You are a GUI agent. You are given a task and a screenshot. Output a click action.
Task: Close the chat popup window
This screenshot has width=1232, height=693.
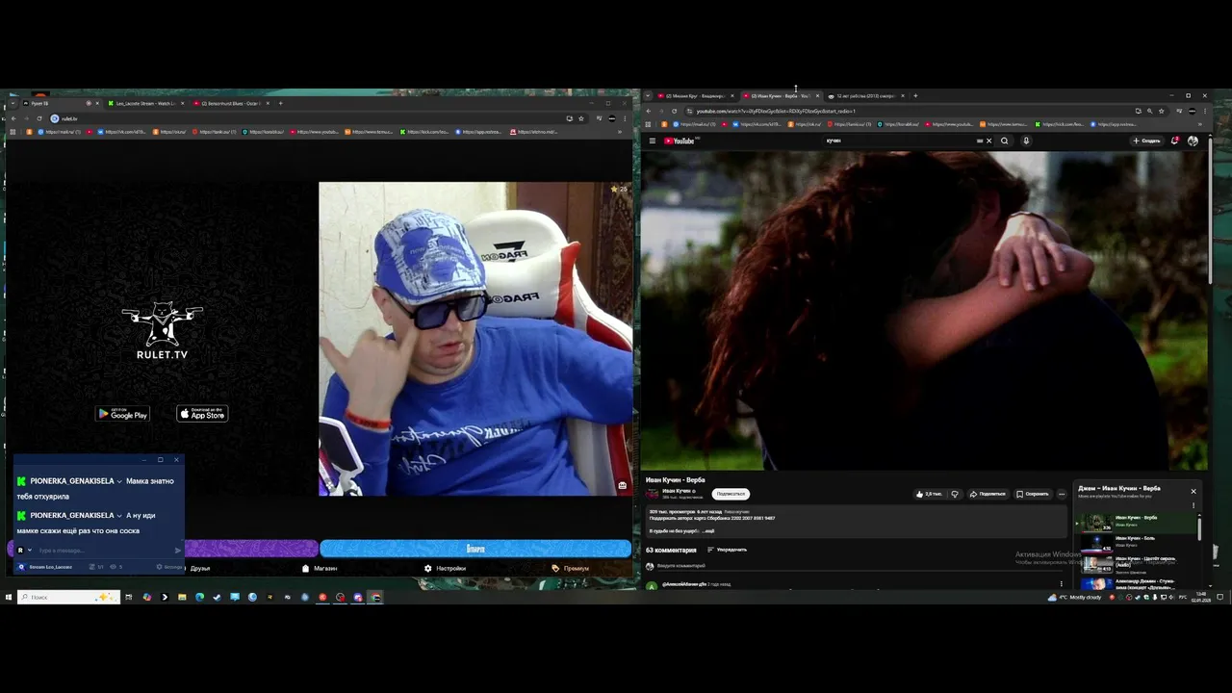pyautogui.click(x=176, y=460)
